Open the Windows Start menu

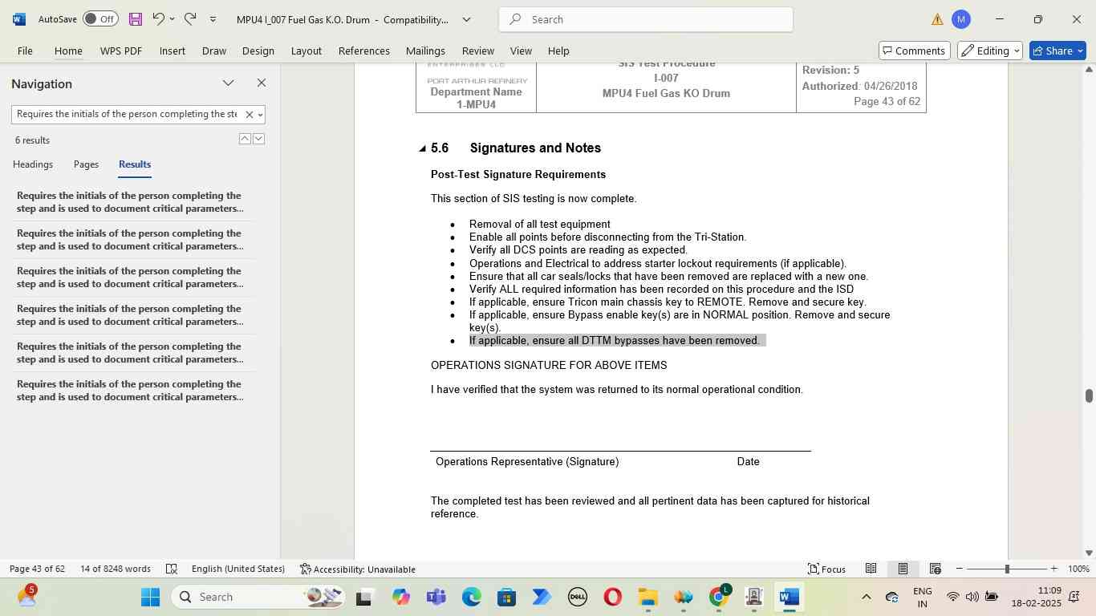pos(151,597)
